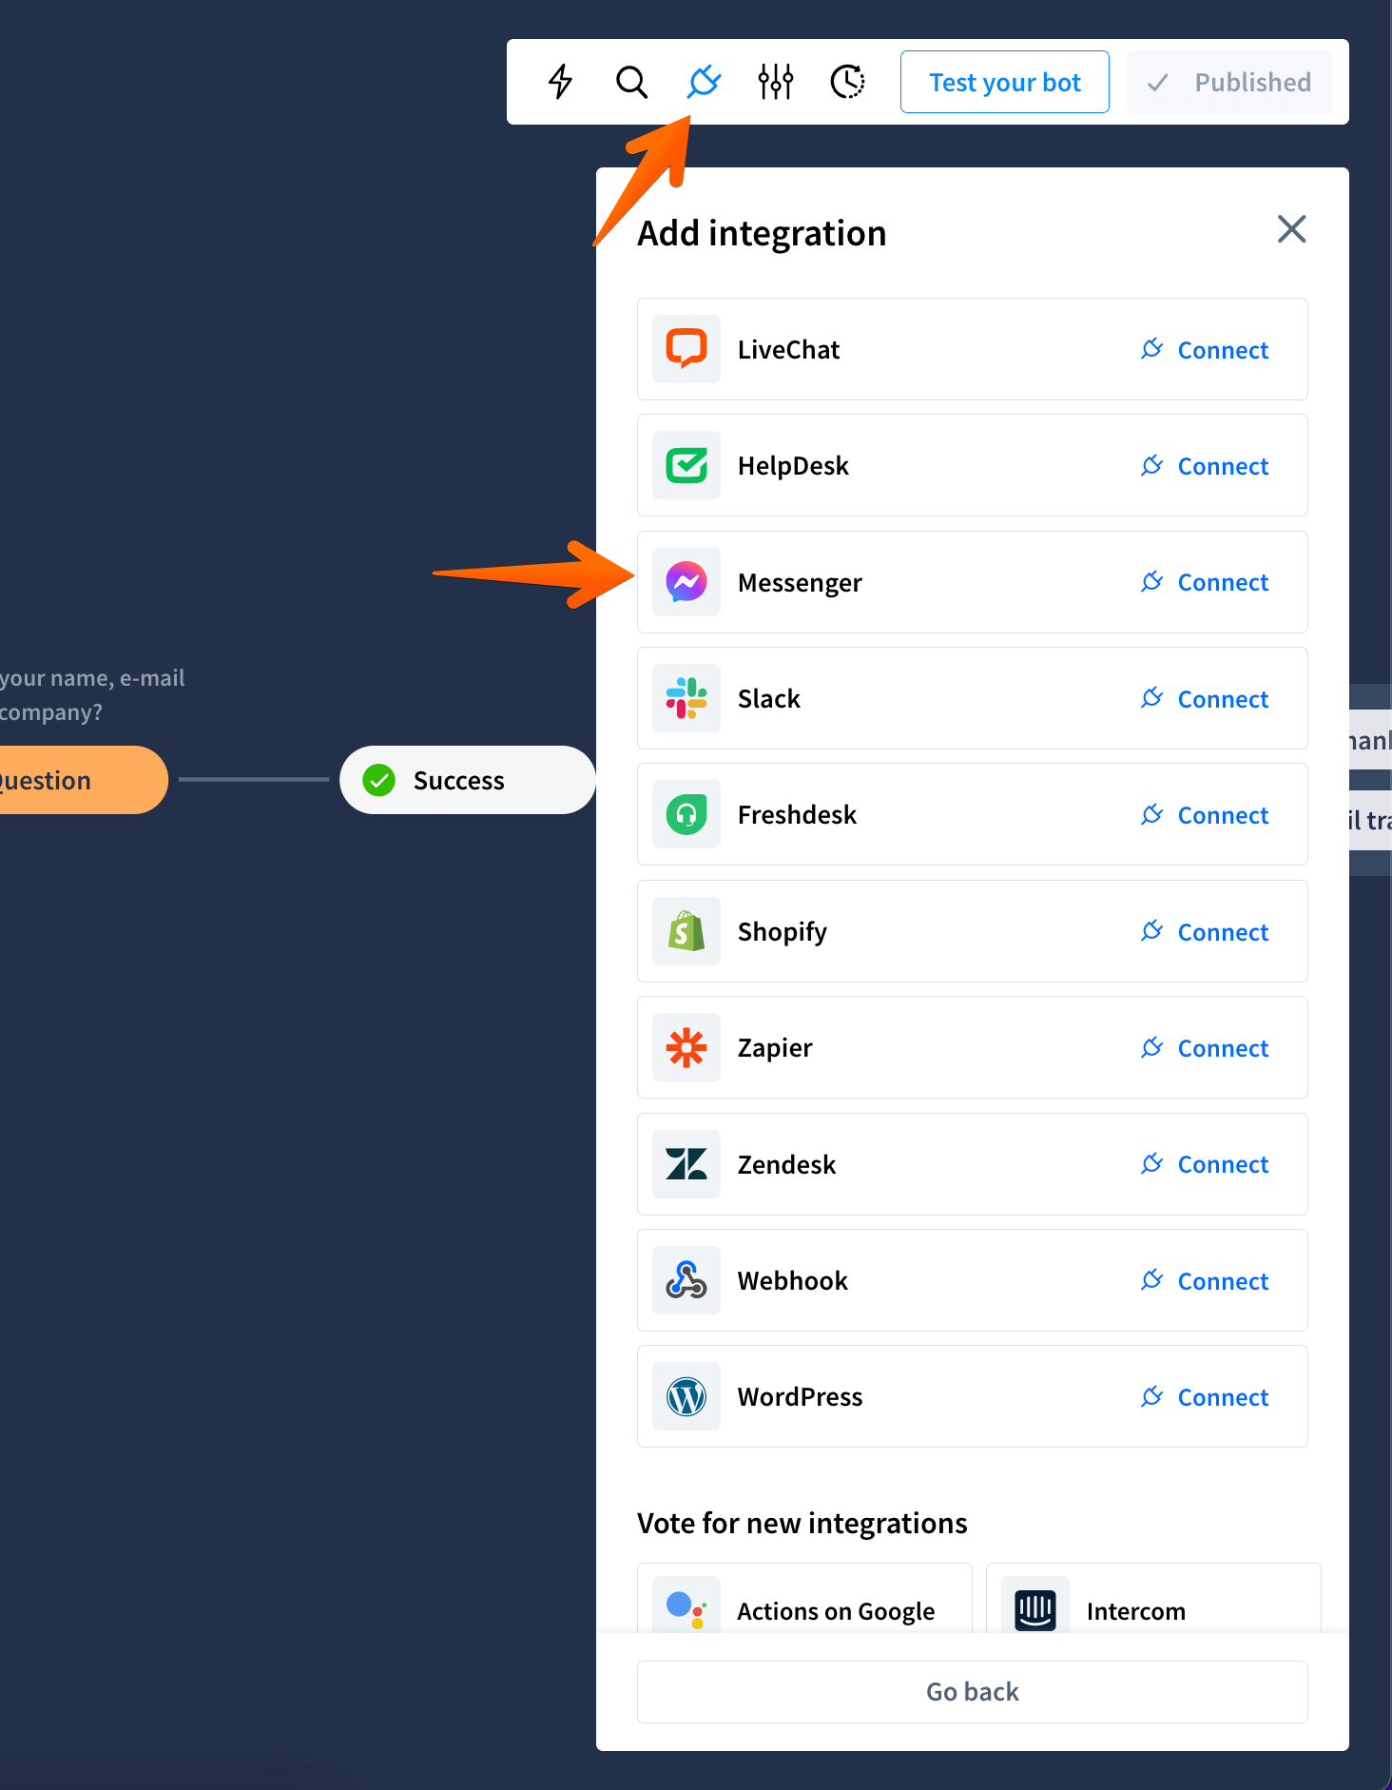
Task: Connect the Messenger integration
Action: click(x=1205, y=582)
